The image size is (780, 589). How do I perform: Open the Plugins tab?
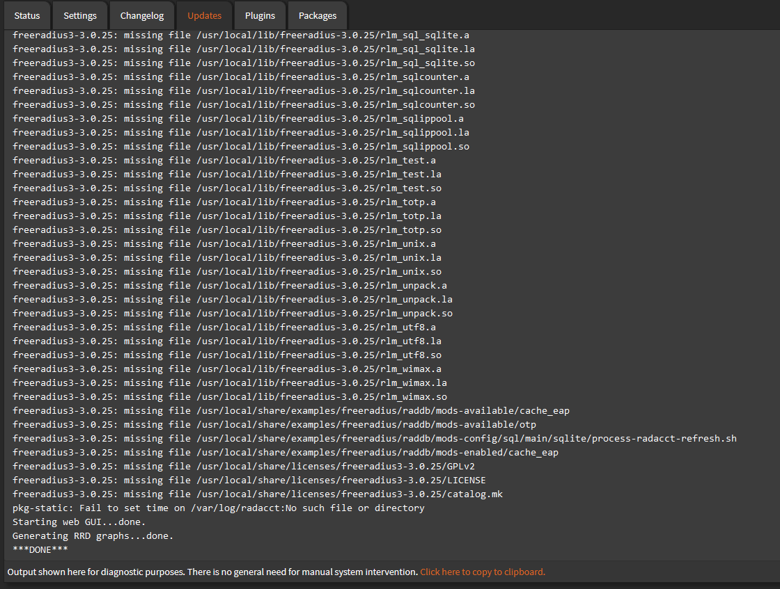(x=260, y=15)
